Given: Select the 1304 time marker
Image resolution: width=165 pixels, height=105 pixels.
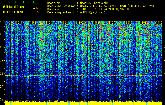Looking at the screenshot, I should pos(65,23).
